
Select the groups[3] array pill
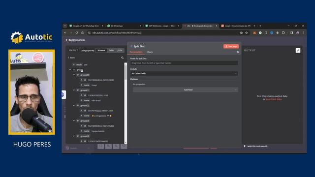pos(83,121)
